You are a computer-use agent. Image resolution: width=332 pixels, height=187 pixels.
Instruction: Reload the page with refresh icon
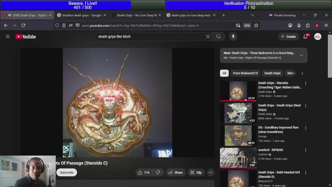coord(23,25)
